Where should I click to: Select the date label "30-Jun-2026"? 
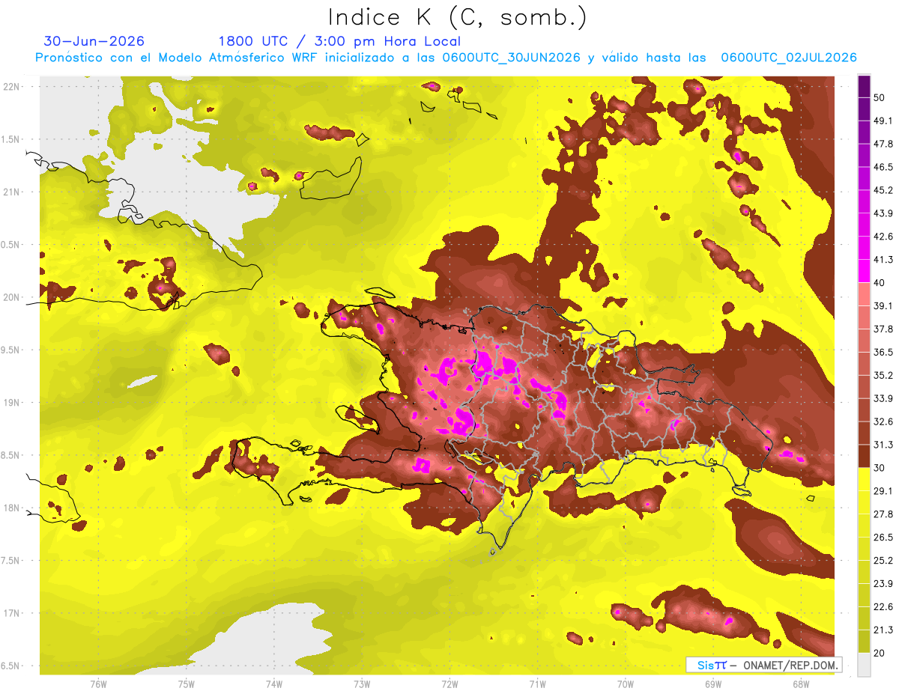pyautogui.click(x=94, y=41)
